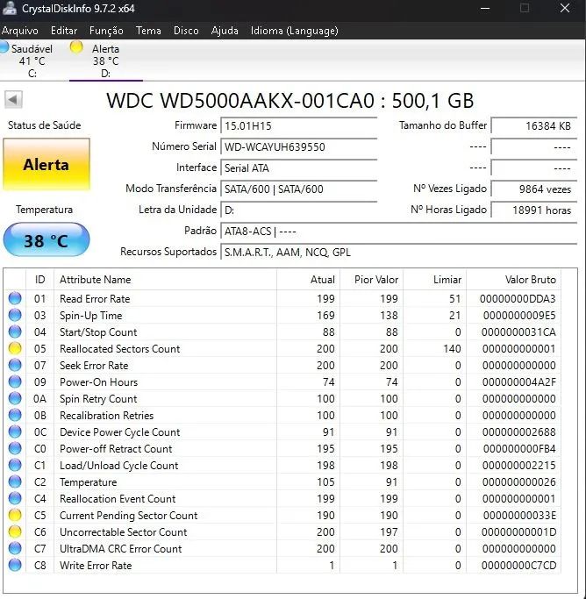Click the blue status dot for Seek Error Rate
Viewport: 586px width, 599px height.
[15, 365]
